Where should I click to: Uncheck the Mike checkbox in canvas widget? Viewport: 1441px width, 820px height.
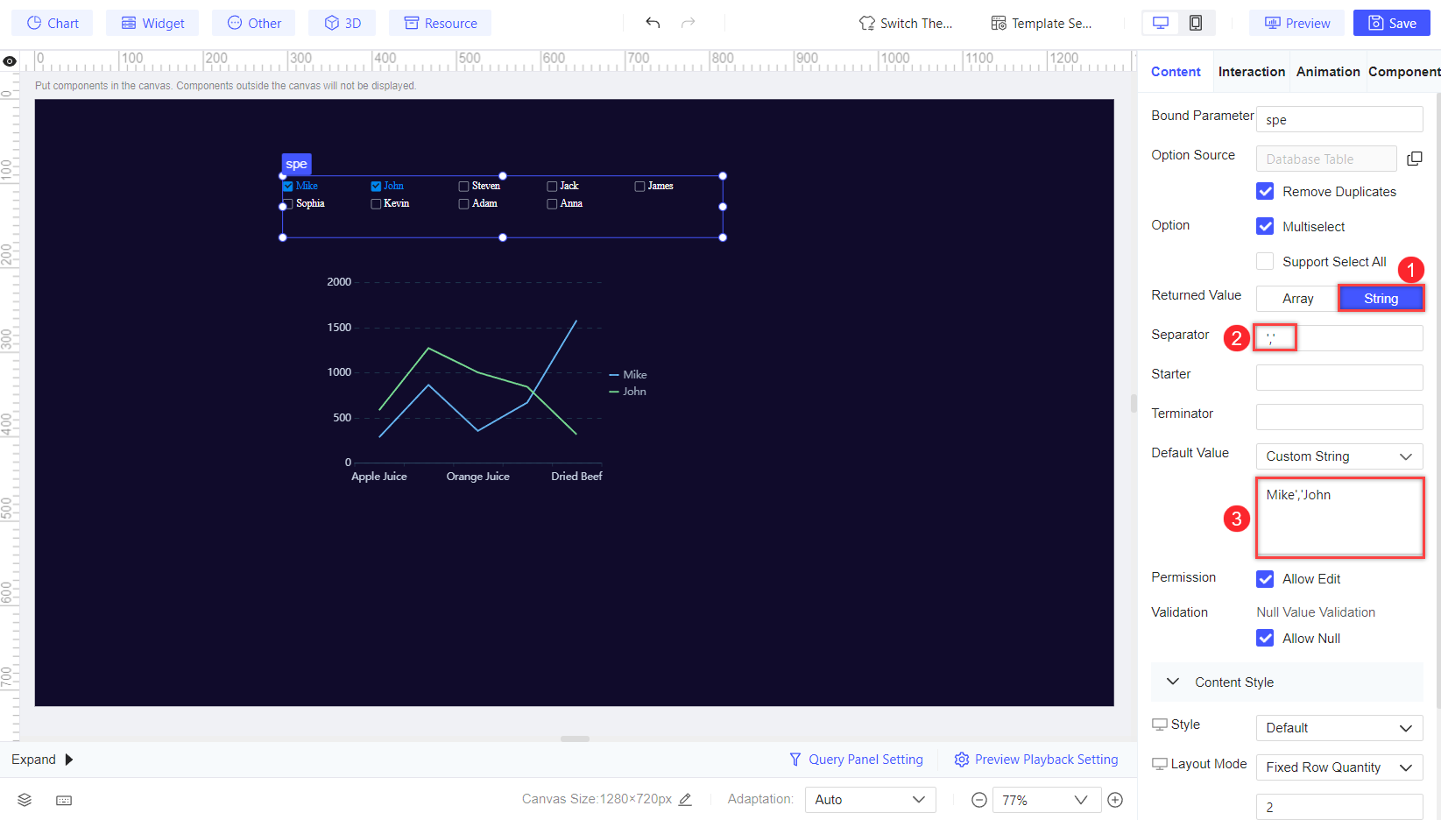tap(288, 186)
